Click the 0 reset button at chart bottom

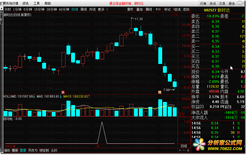point(188,150)
